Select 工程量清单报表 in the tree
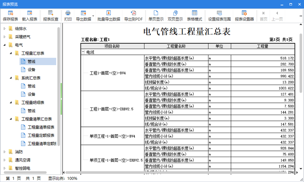Image resolution: width=304 pixels, height=182 pixels. [41, 127]
